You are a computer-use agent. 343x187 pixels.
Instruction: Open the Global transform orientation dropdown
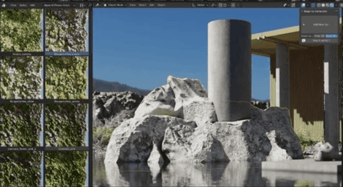coord(200,5)
